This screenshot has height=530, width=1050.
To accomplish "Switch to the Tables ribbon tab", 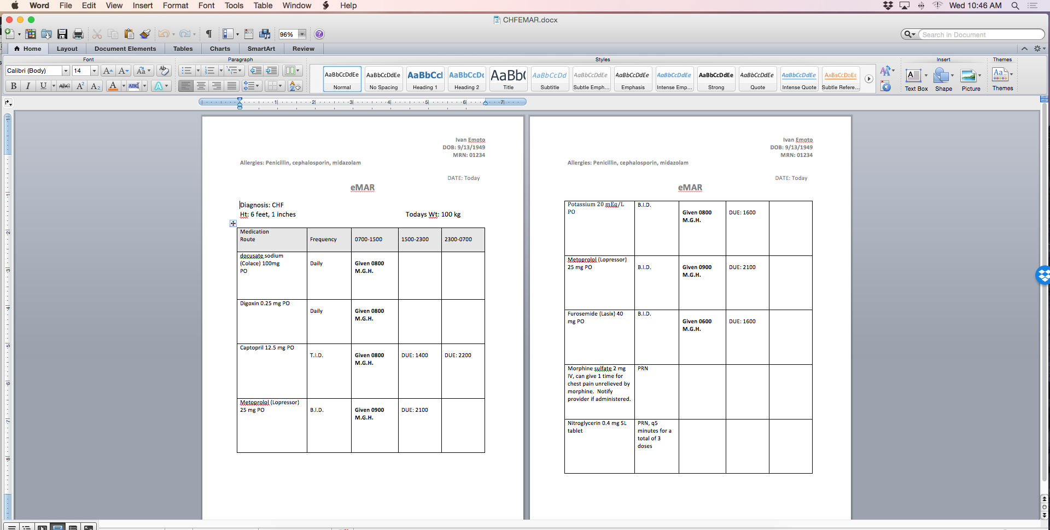I will tap(183, 49).
